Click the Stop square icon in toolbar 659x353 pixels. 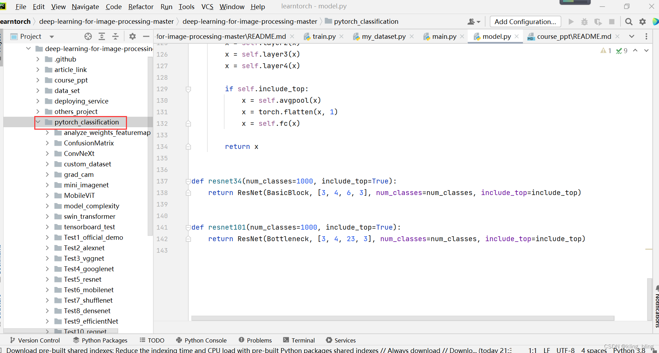pyautogui.click(x=612, y=22)
